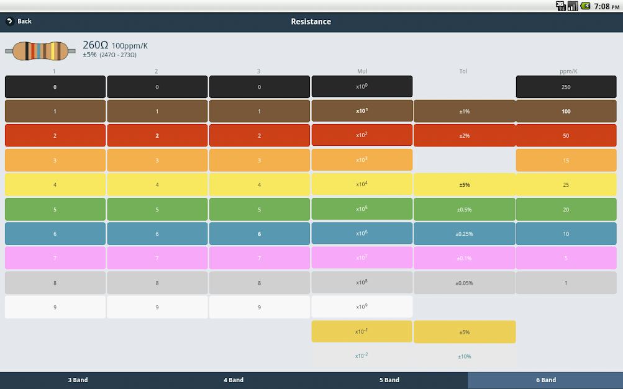Select the 6 Band tab
The width and height of the screenshot is (623, 389).
click(x=545, y=380)
